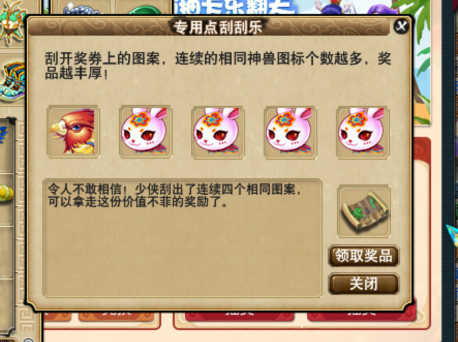Click the 关闭 close button
458x342 pixels.
point(363,284)
